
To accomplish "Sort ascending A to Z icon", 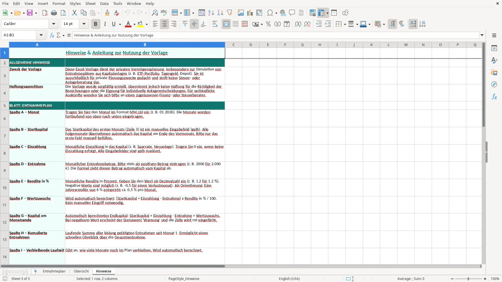I will click(211, 13).
